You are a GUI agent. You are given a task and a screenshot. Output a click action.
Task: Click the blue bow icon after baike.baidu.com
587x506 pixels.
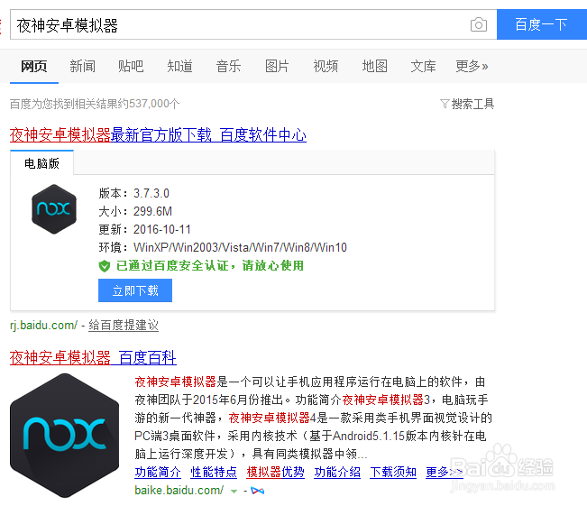pyautogui.click(x=257, y=491)
